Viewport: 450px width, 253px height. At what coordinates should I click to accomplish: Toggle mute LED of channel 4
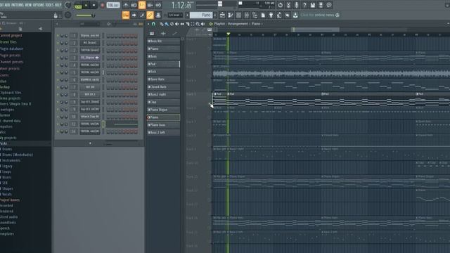[58, 65]
